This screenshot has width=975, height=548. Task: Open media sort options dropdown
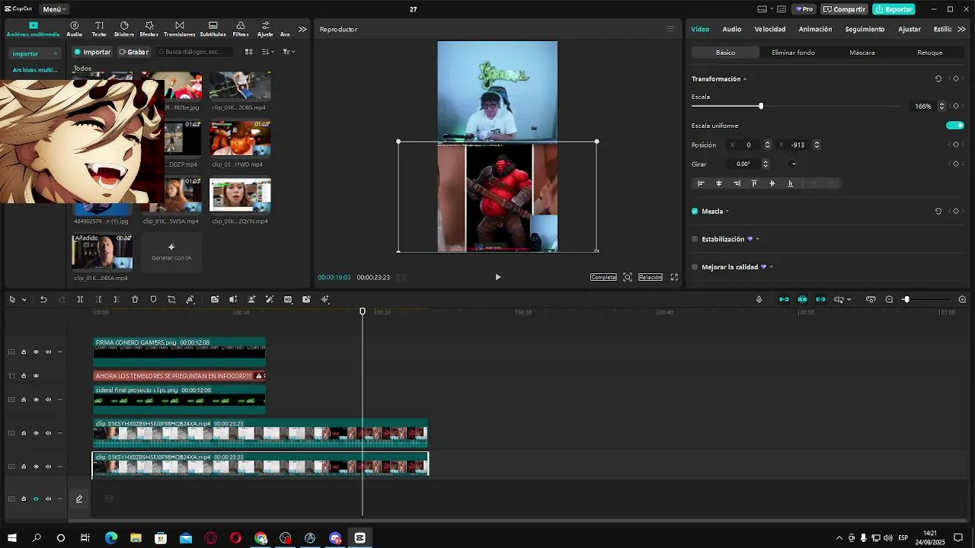click(x=267, y=52)
